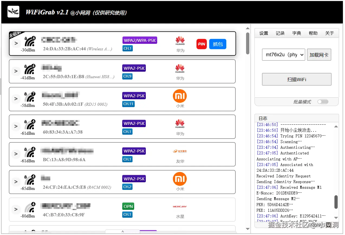Viewport: 345px width, 235px height.
Task: Expand network row BC:13:A8:9D:98:6A
Action: point(16,154)
